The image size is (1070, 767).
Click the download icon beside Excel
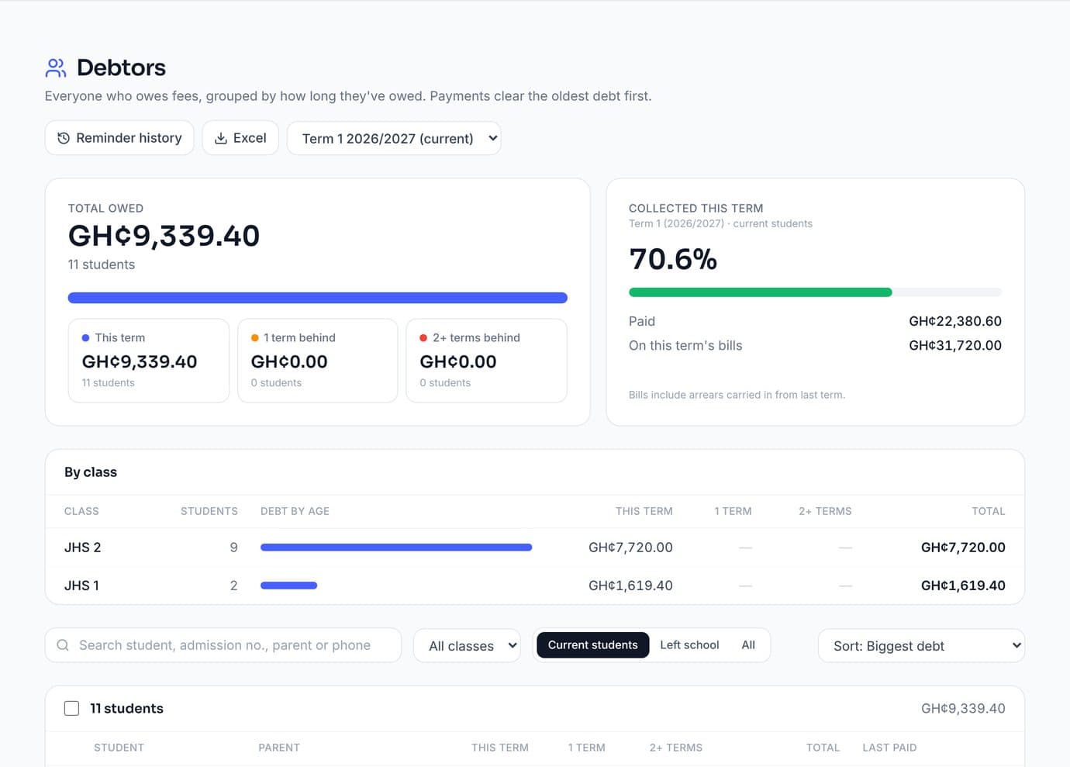[221, 138]
